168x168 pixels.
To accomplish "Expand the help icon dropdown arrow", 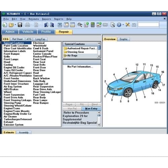I will tap(123, 25).
